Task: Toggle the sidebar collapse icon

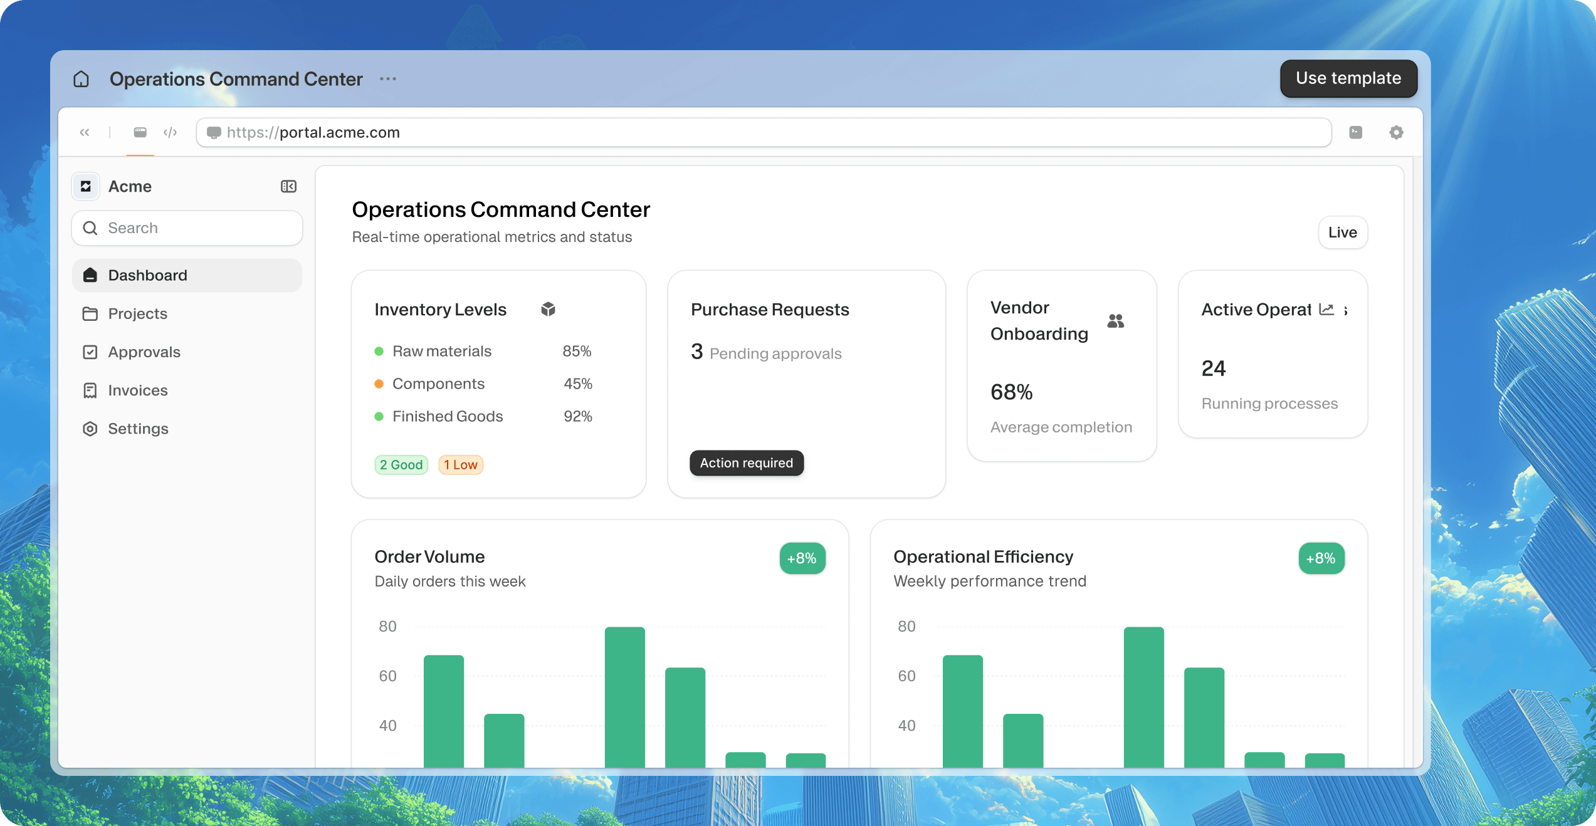Action: coord(288,186)
